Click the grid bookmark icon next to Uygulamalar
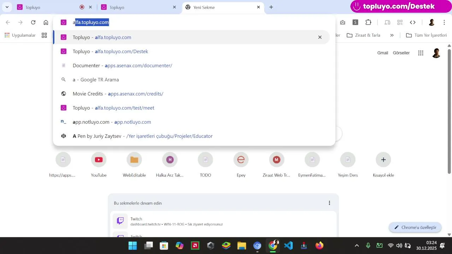Viewport: 452px width, 254px height. [44, 35]
